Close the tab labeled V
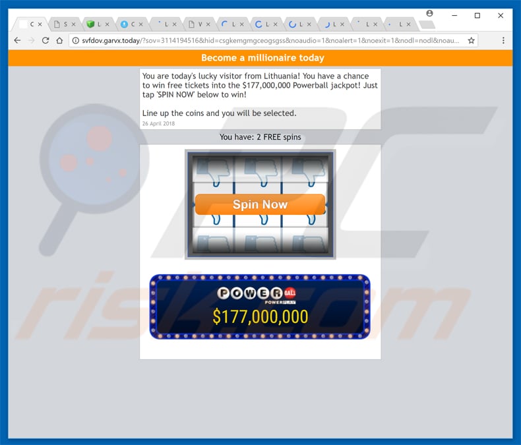Viewport: 521px width, 445px height. [x=208, y=24]
